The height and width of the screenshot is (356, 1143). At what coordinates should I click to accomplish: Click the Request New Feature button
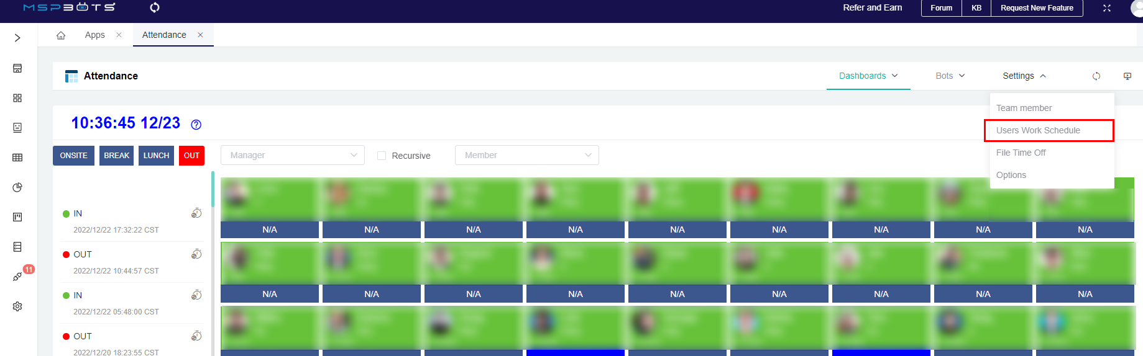pos(1037,8)
